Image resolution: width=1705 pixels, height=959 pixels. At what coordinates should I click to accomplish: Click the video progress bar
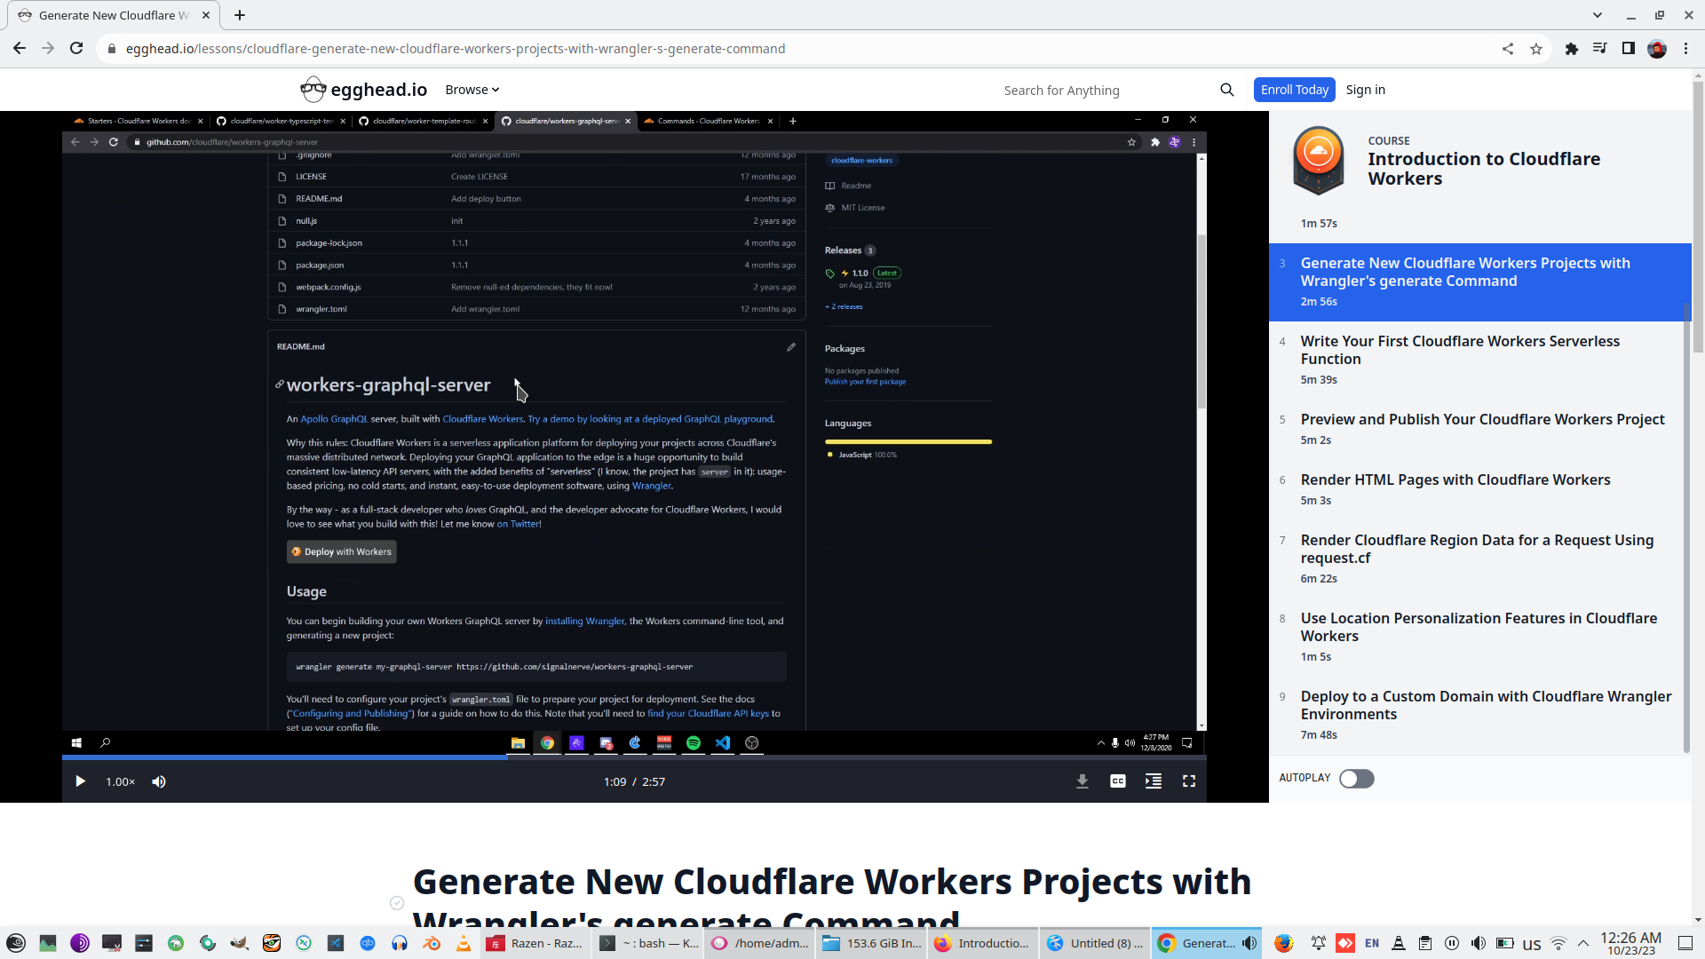click(x=622, y=758)
